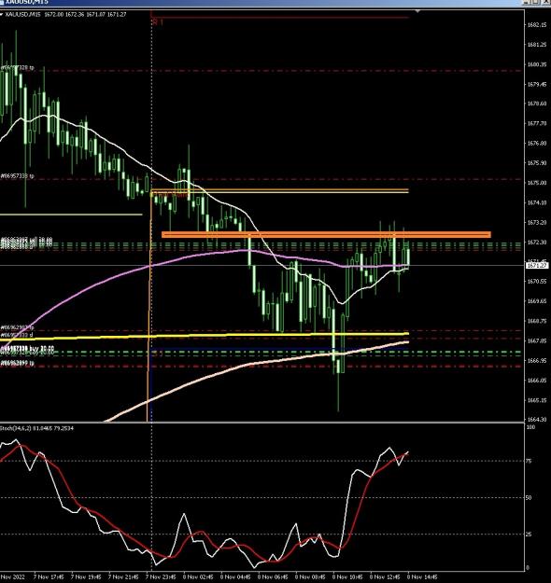Click the 1674.10 price scale label
551x583 pixels.
pos(536,202)
